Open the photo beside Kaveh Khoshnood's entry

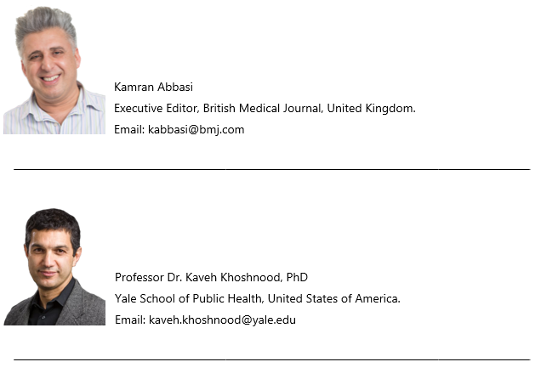(54, 267)
